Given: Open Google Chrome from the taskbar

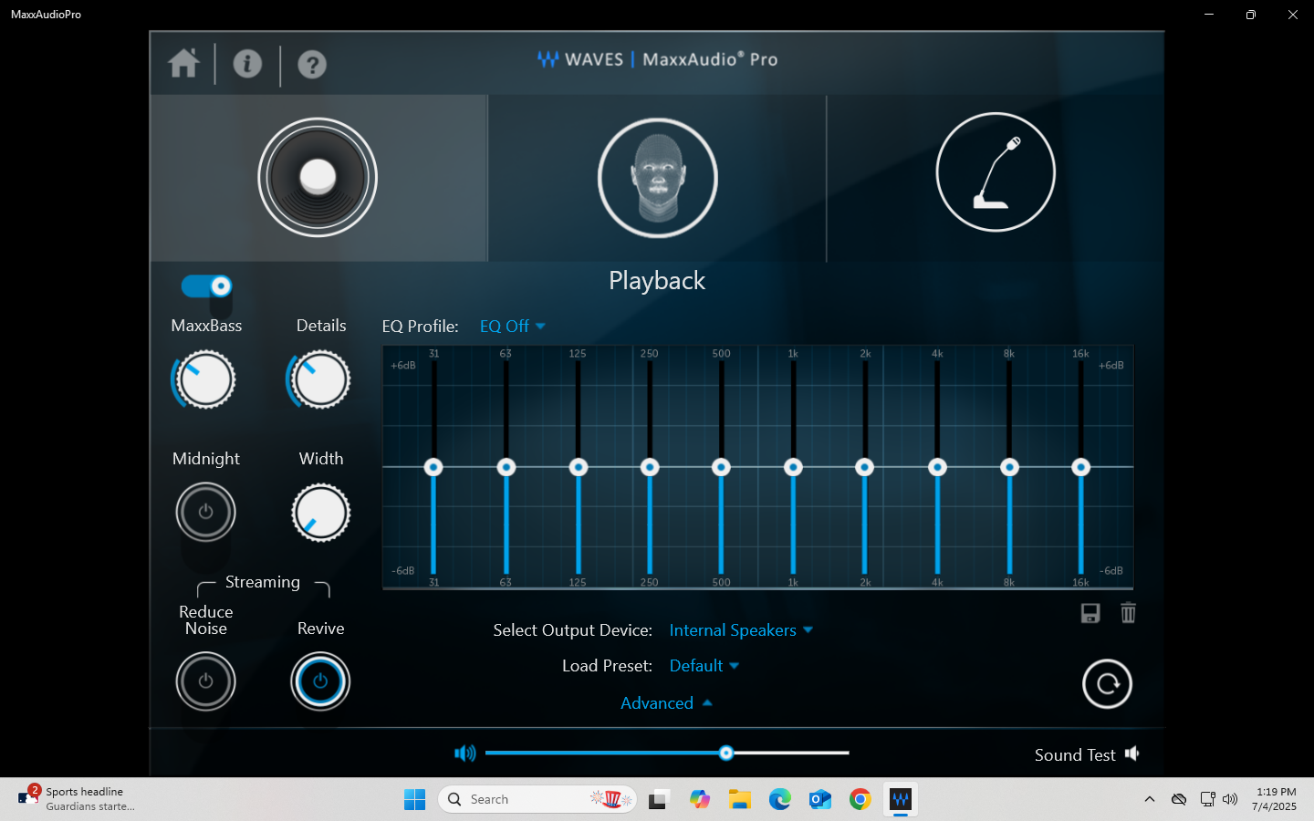Looking at the screenshot, I should 860,800.
